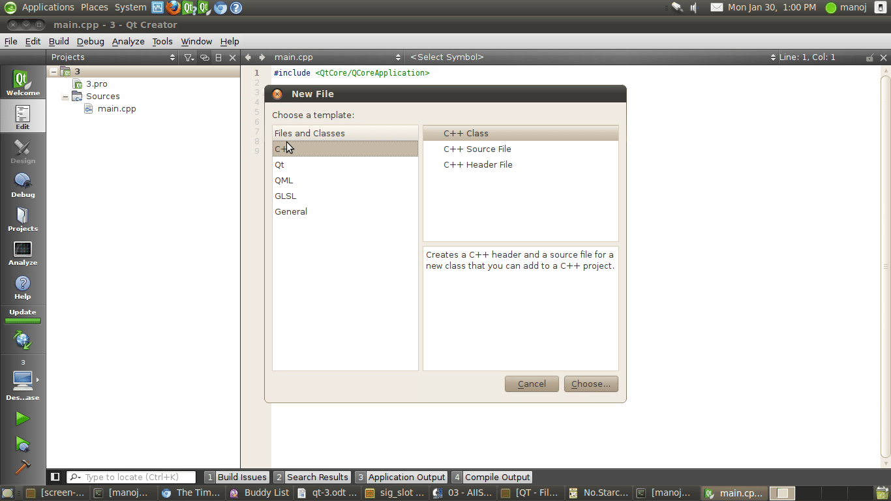Collapse the Sources folder node
Viewport: 891px width, 501px height.
pos(65,97)
